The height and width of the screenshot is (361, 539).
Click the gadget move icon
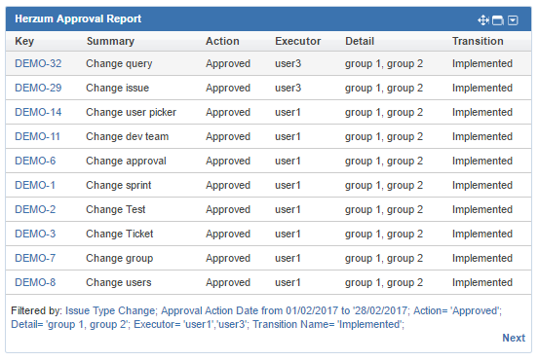(x=483, y=20)
